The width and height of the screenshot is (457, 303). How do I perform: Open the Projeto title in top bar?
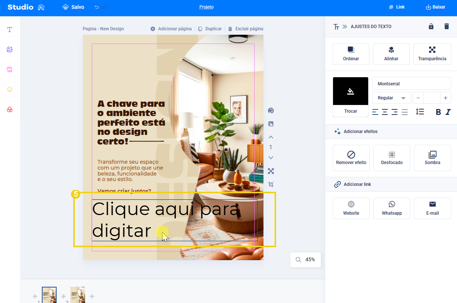206,7
